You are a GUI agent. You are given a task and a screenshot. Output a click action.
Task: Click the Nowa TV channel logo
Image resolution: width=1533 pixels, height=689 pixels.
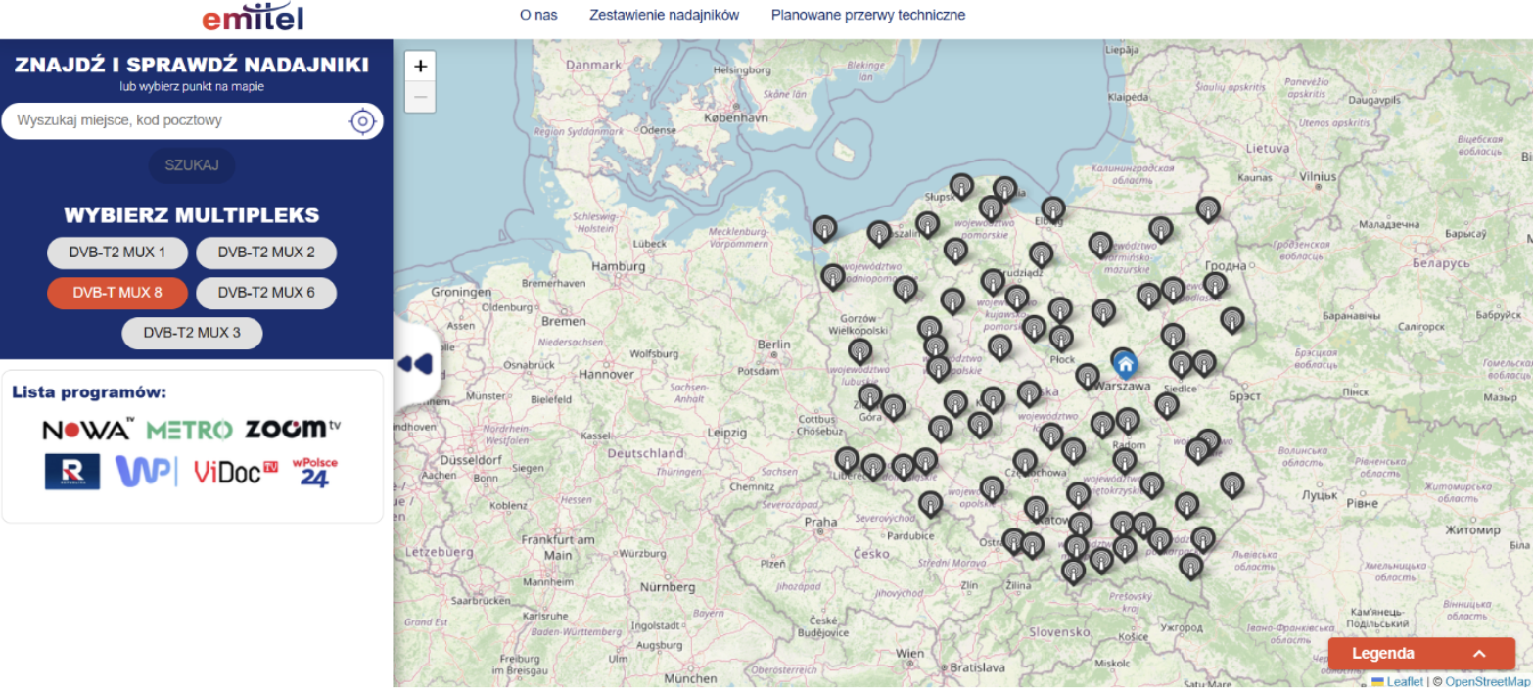coord(88,429)
